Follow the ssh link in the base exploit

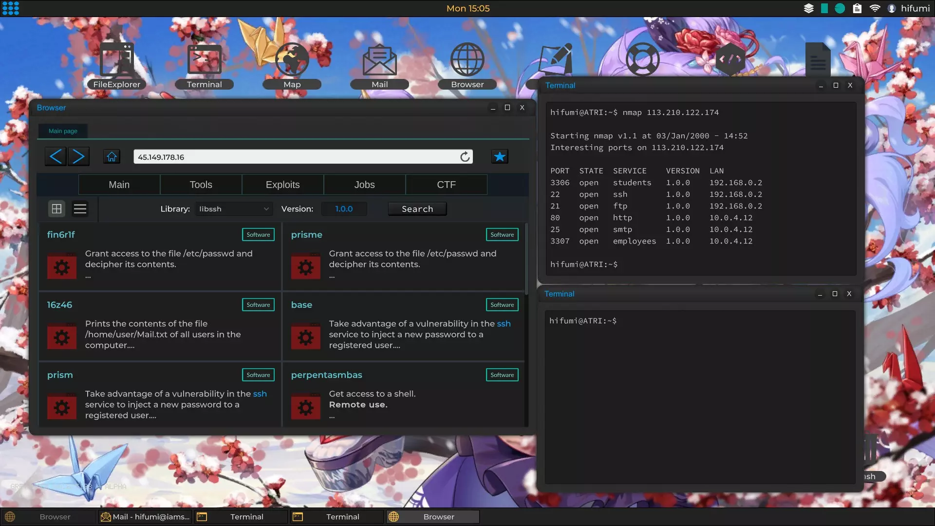coord(504,324)
